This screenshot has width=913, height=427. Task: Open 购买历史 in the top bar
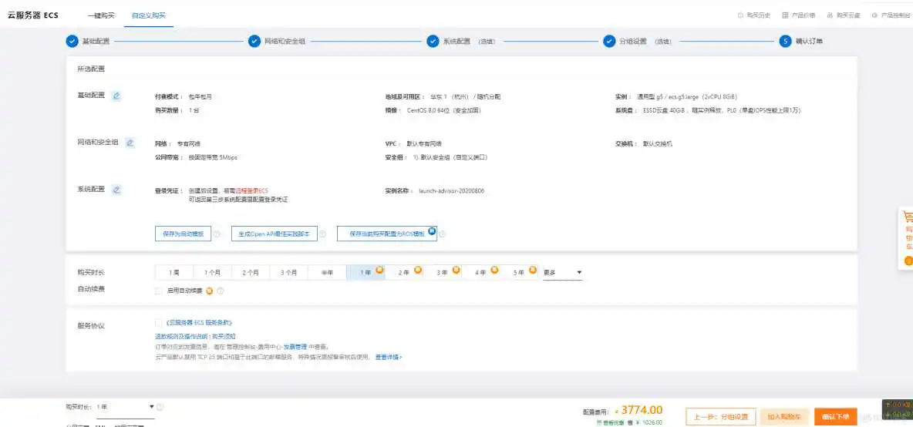pyautogui.click(x=754, y=15)
